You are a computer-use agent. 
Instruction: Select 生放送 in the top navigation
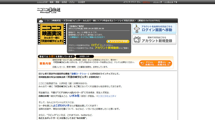click(64, 2)
